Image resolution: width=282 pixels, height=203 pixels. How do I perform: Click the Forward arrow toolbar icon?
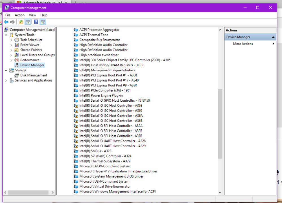click(12, 22)
